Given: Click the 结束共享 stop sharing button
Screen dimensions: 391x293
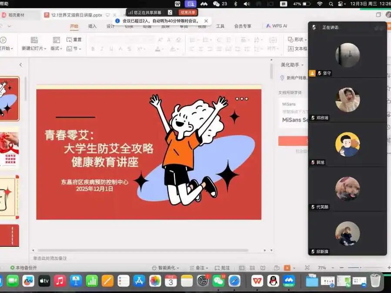Looking at the screenshot, I should tap(188, 13).
